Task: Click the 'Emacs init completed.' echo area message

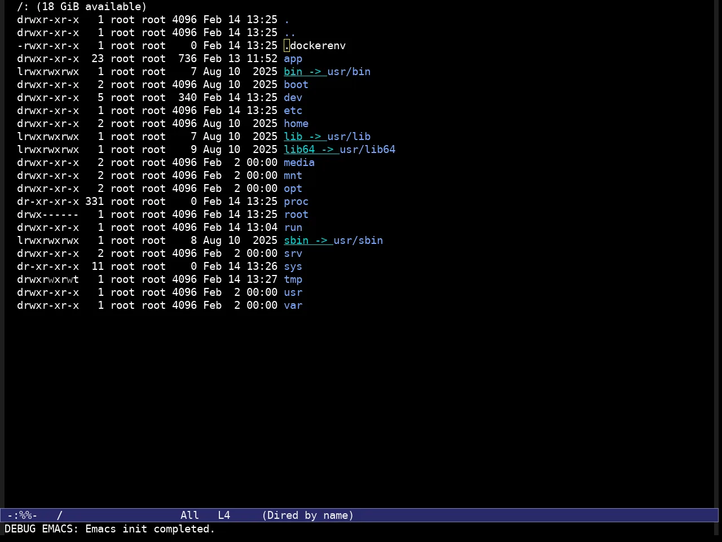Action: (x=150, y=529)
